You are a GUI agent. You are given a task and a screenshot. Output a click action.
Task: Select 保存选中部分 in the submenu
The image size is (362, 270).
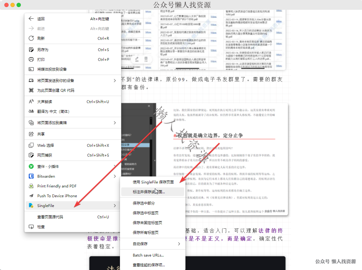(153, 203)
